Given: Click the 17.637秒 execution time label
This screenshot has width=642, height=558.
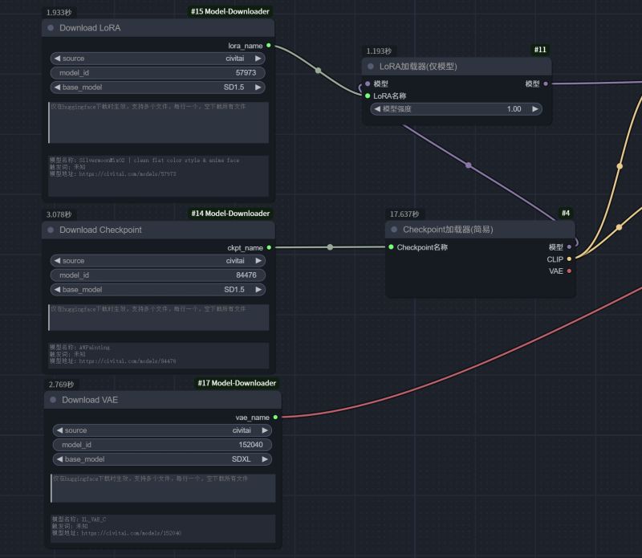Looking at the screenshot, I should click(x=404, y=214).
